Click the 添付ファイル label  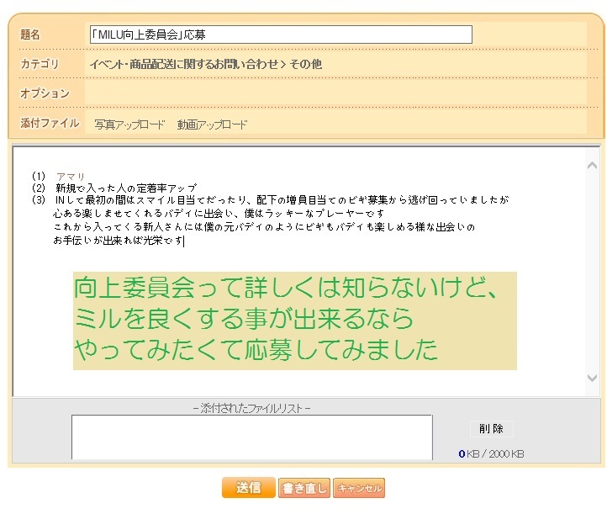click(50, 123)
